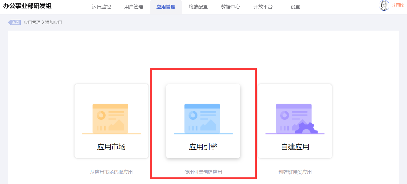Switch to 用户管理 tab
The height and width of the screenshot is (184, 407).
[x=134, y=7]
